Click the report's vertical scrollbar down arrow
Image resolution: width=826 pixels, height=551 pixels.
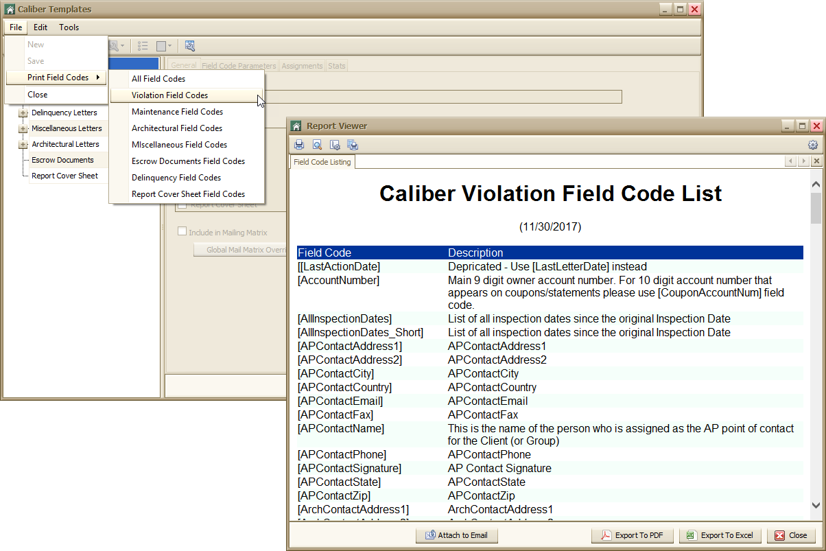[x=816, y=505]
